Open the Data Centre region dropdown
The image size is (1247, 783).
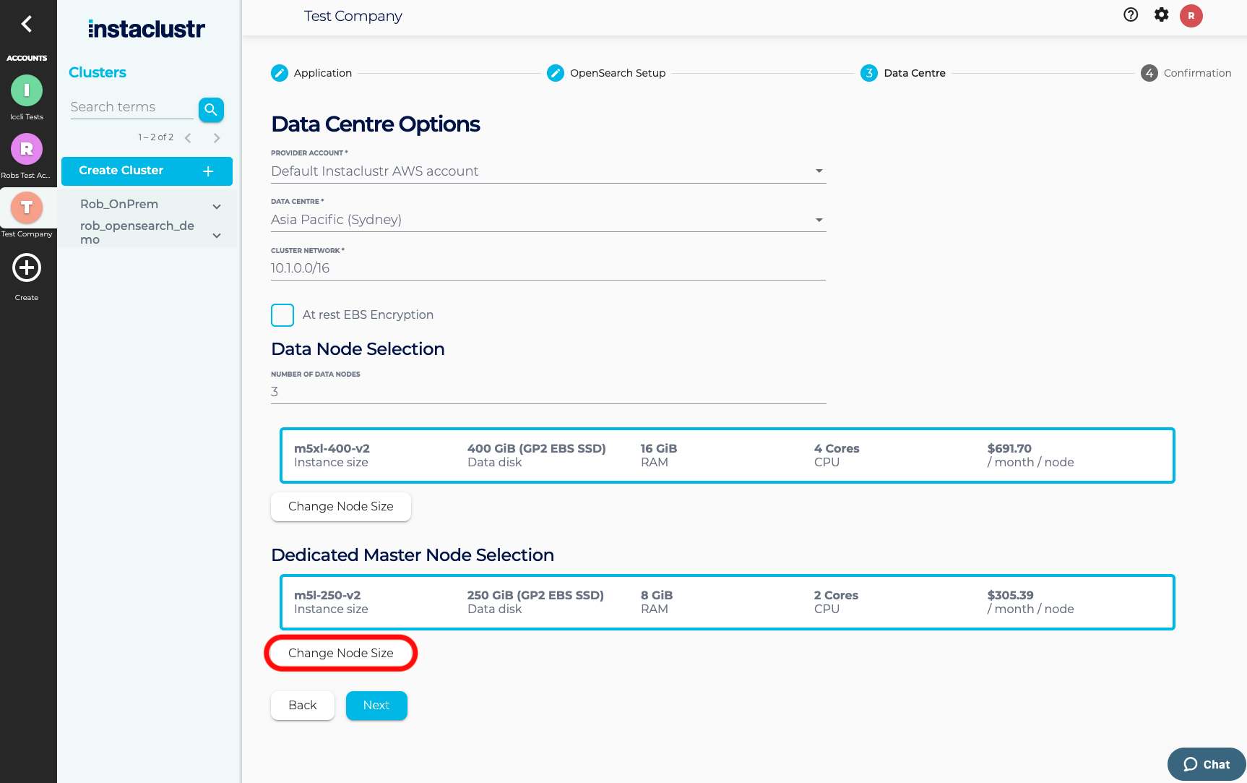[x=548, y=220]
